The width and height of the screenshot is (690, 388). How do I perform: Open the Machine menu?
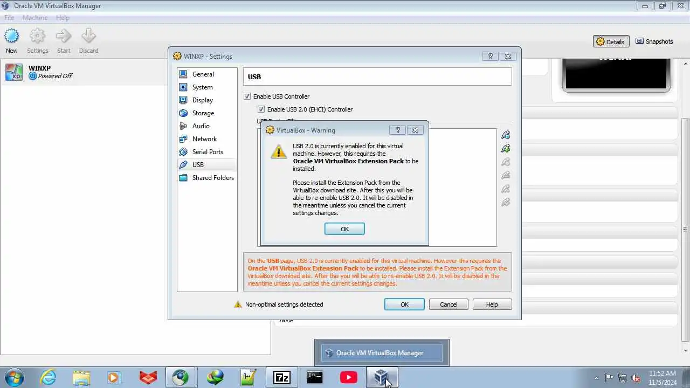(x=35, y=18)
